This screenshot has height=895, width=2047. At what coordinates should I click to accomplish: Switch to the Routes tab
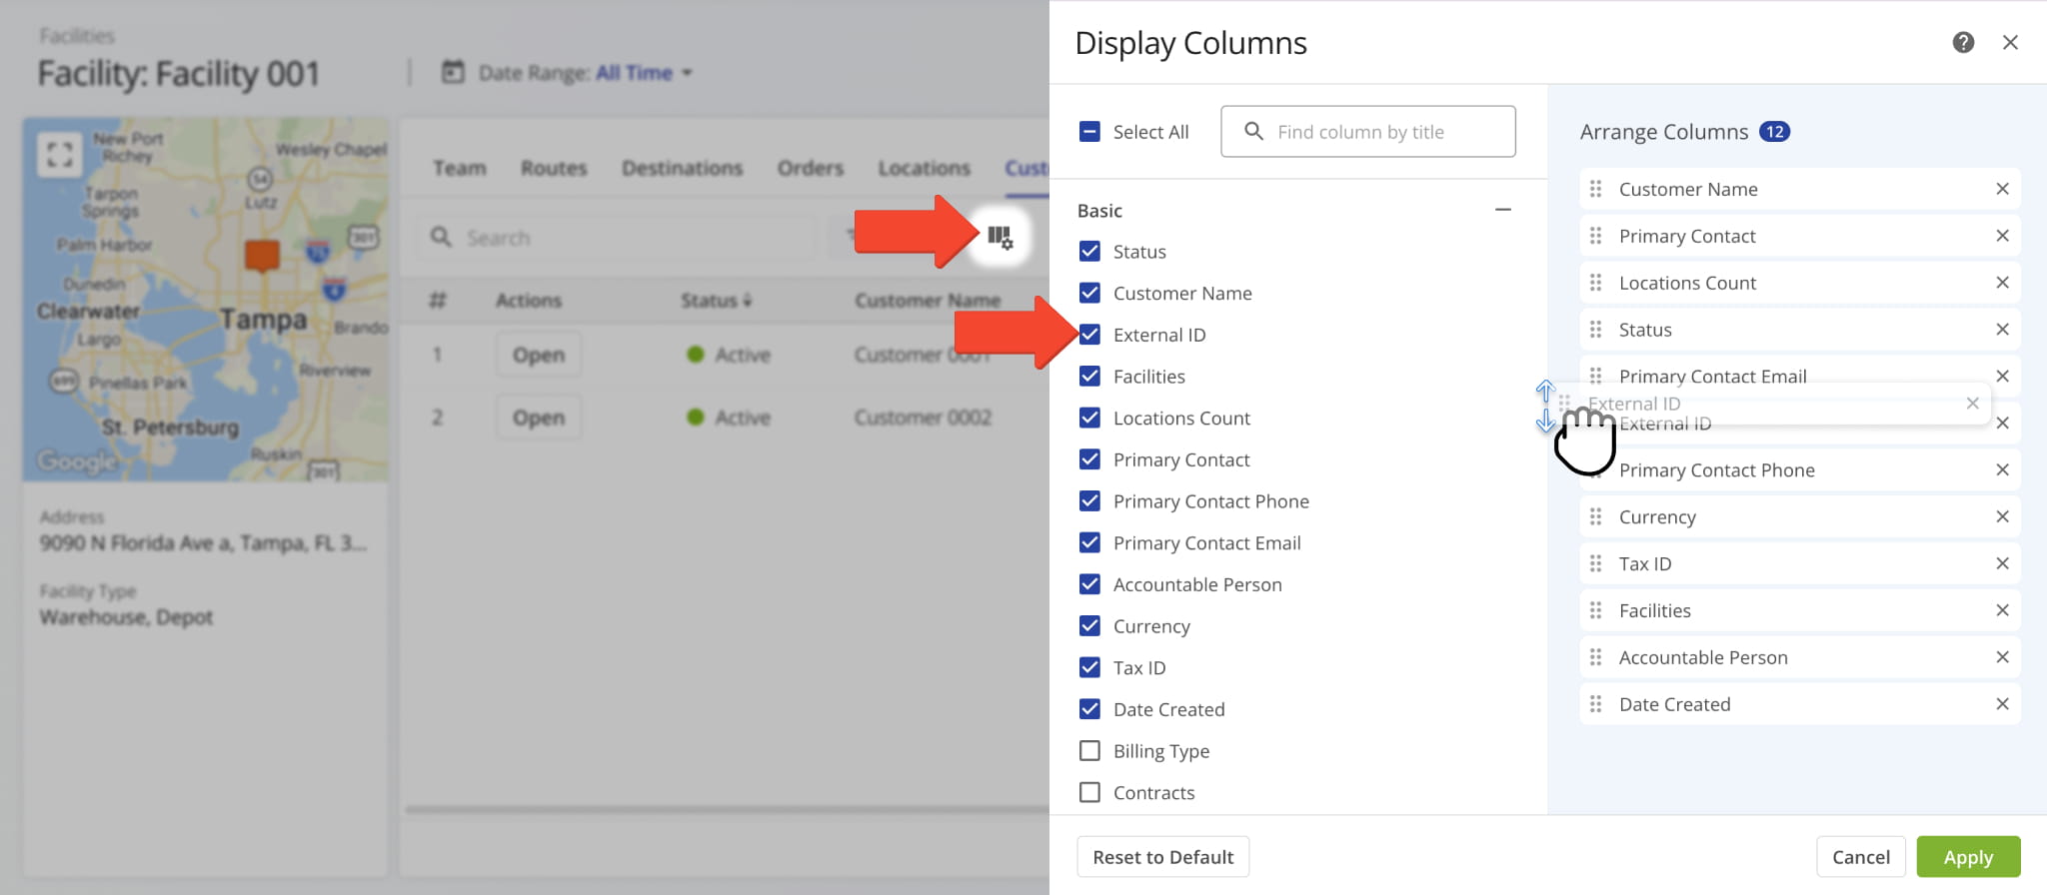[554, 168]
